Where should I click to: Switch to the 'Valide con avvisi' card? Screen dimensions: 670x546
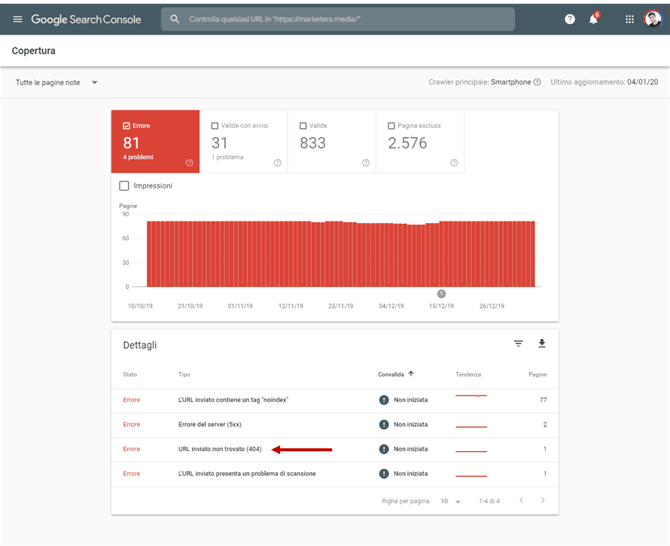click(x=242, y=140)
